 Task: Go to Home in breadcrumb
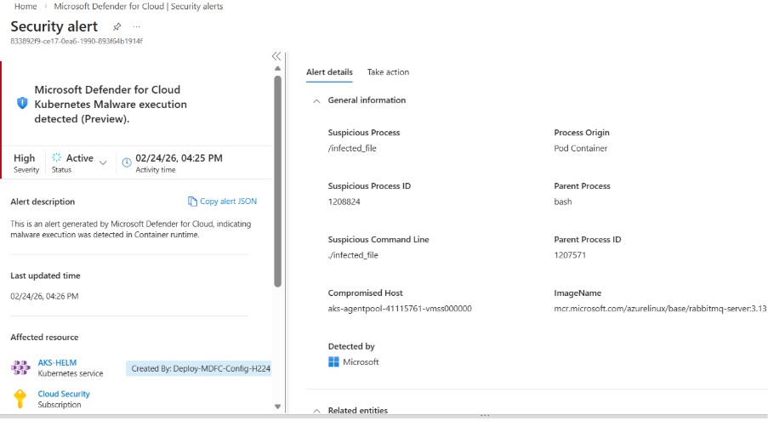[26, 6]
